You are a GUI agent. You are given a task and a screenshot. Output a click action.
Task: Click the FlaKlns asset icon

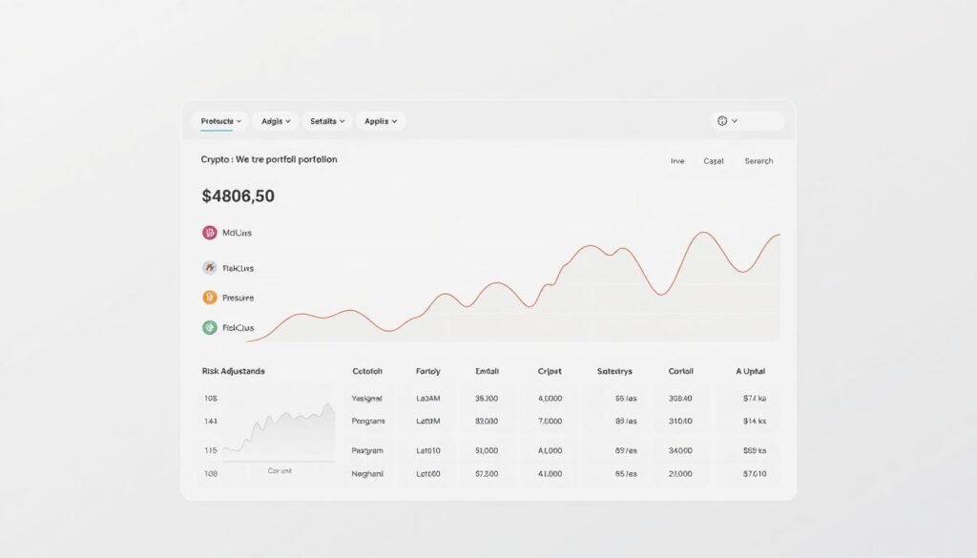click(x=208, y=267)
